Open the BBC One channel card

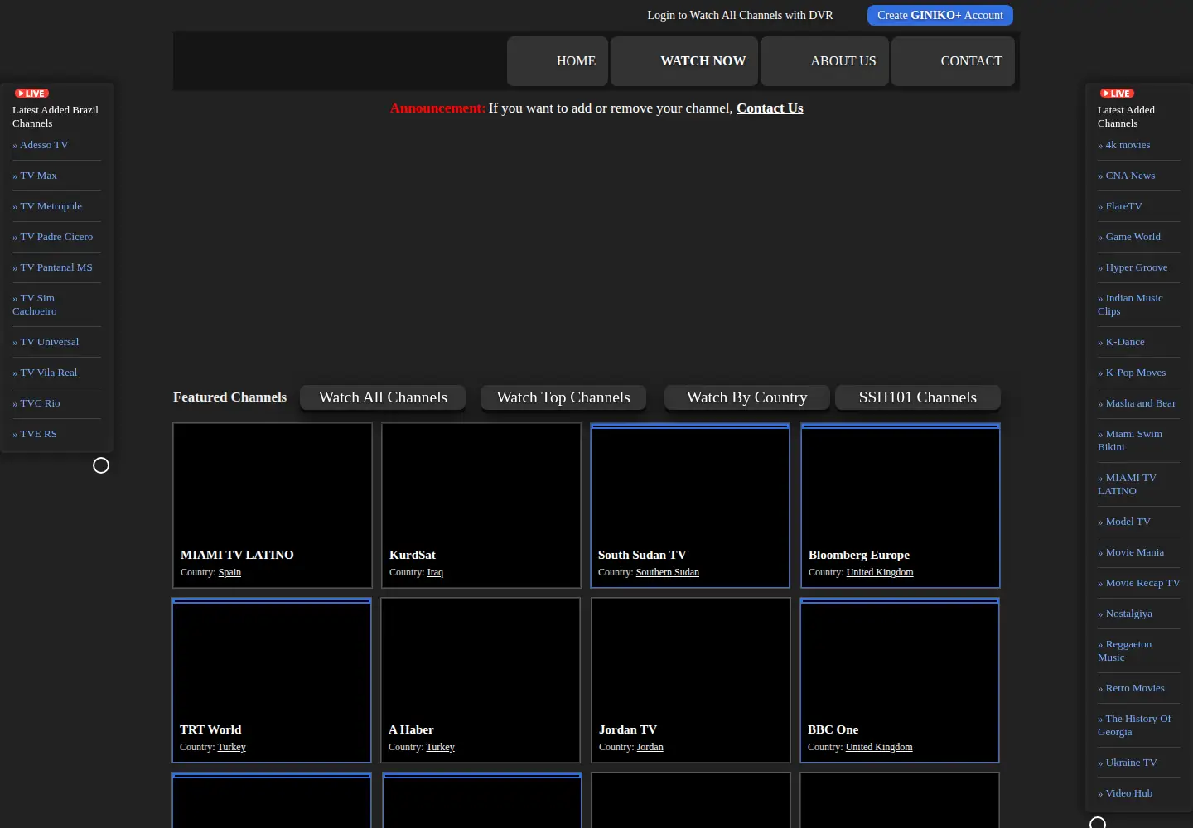900,680
